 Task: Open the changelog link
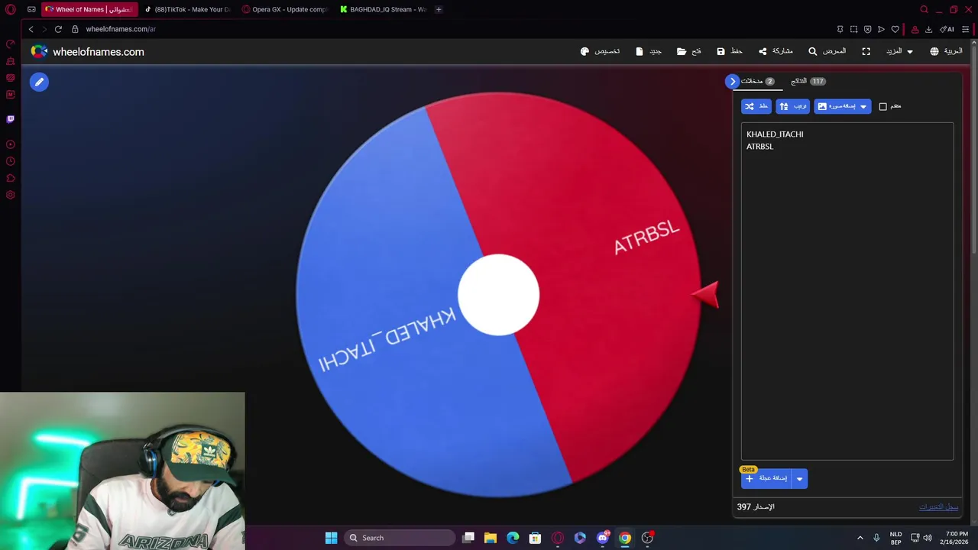coord(938,507)
